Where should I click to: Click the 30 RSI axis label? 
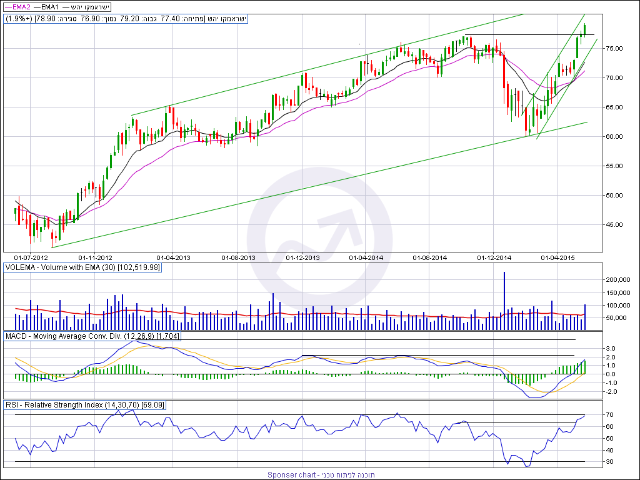609,462
